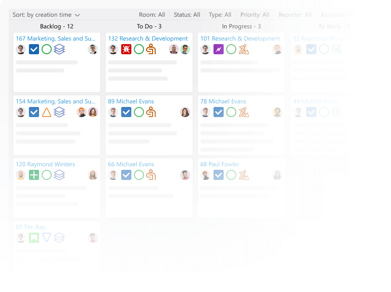Image resolution: width=391 pixels, height=292 pixels.
Task: Click the red bug type icon on card 132
Action: (126, 49)
